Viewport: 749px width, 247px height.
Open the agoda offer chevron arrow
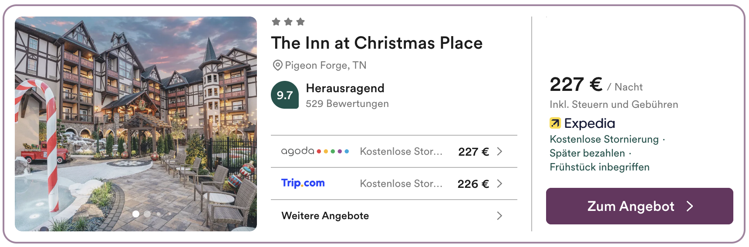[499, 151]
